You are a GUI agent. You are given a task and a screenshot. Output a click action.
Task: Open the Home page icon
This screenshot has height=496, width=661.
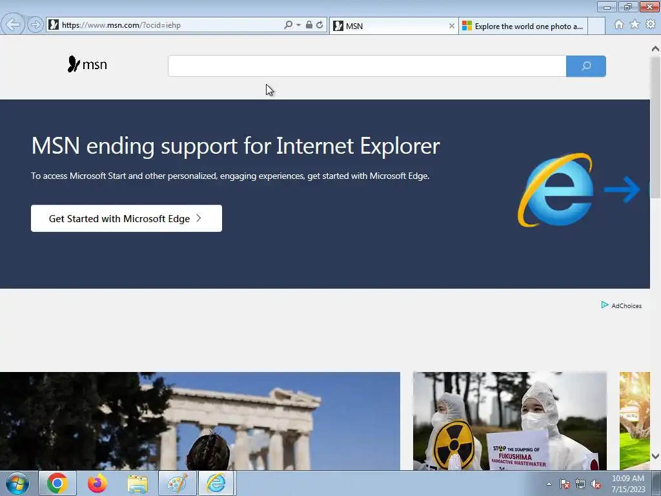[x=619, y=25]
